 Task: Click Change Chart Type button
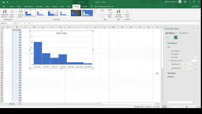119,14
